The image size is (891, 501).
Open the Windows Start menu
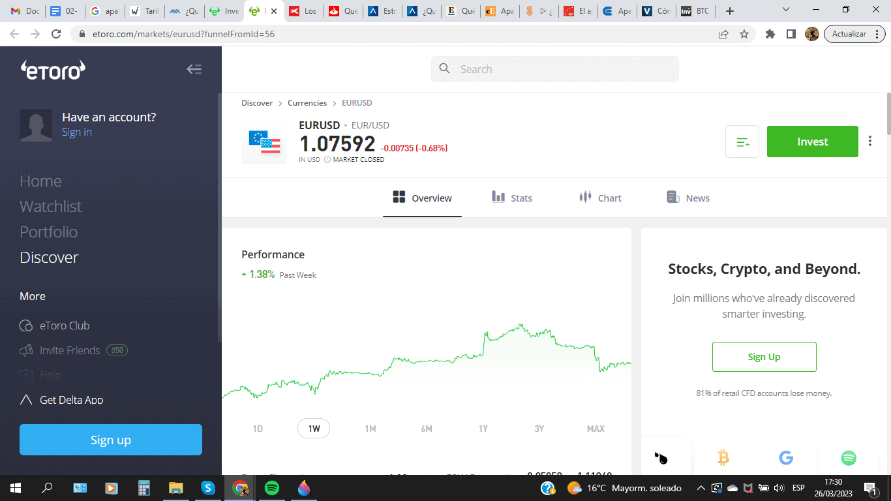[x=16, y=488]
